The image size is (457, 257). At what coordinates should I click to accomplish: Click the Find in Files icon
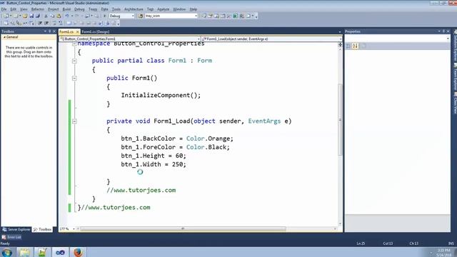(x=140, y=16)
